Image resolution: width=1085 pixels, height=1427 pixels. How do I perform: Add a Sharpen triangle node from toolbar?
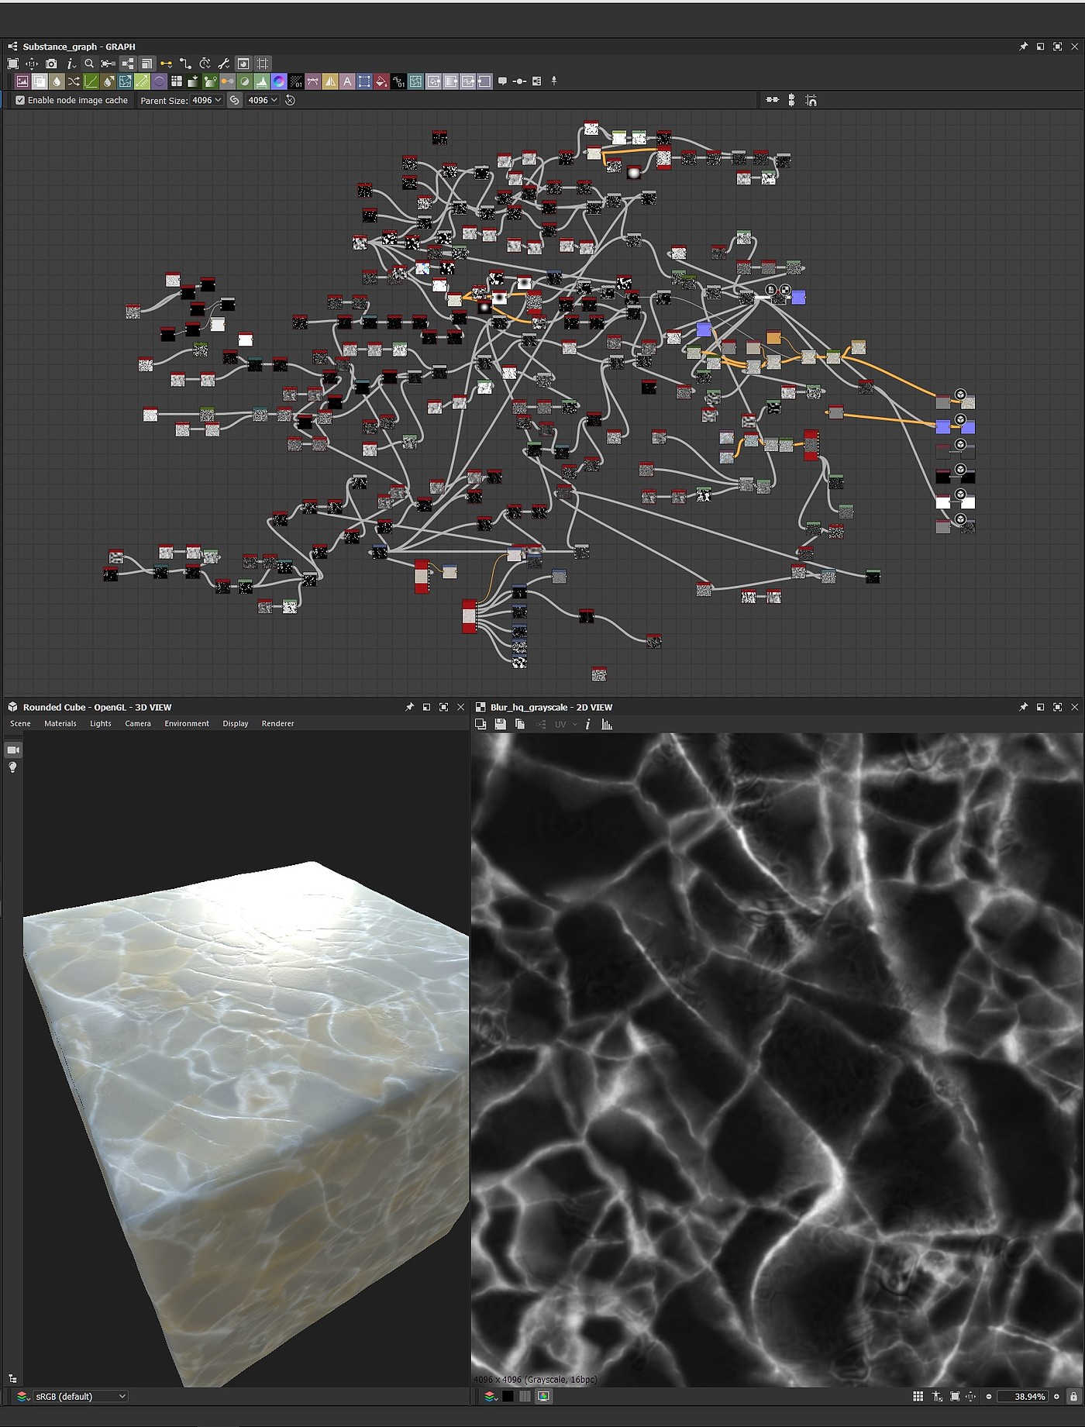click(x=330, y=81)
